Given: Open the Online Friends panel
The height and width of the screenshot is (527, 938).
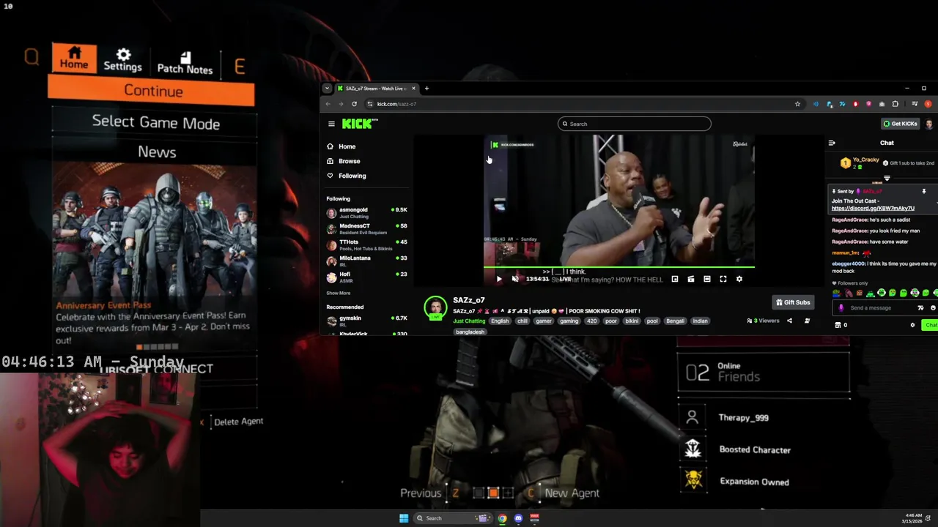Looking at the screenshot, I should click(x=763, y=372).
